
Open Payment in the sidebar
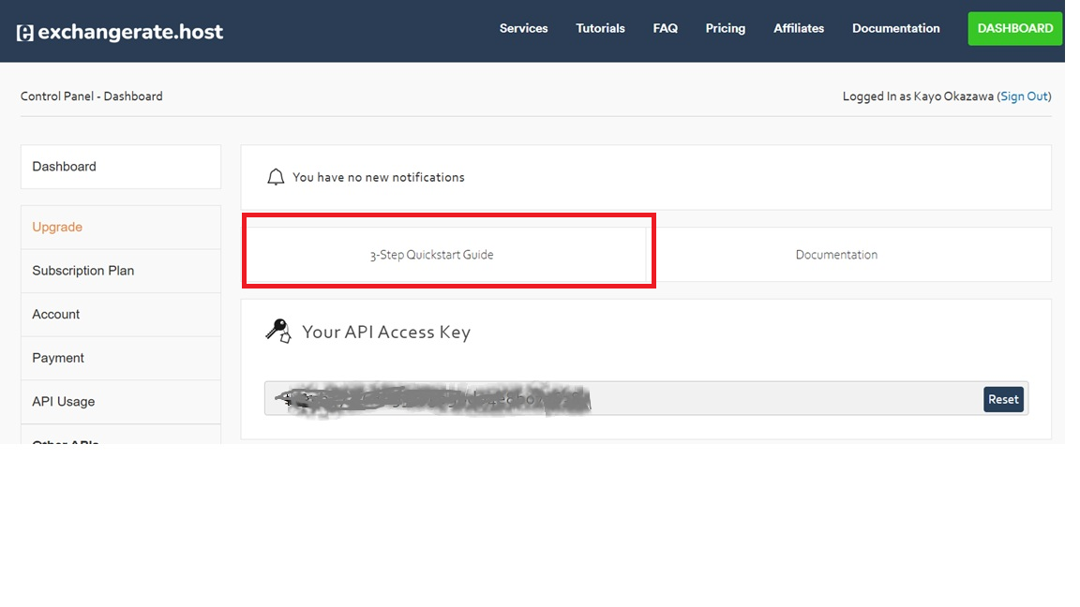pyautogui.click(x=121, y=358)
